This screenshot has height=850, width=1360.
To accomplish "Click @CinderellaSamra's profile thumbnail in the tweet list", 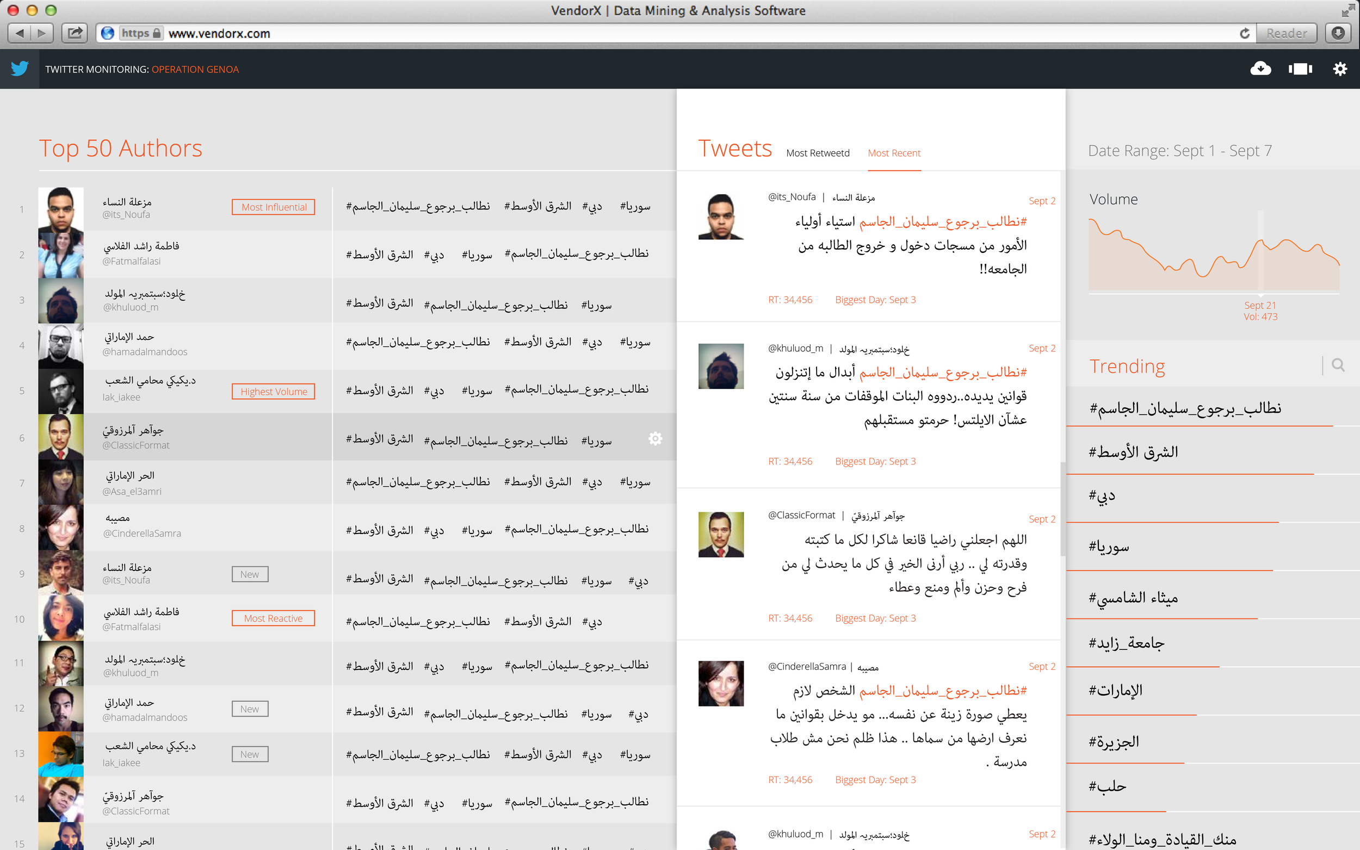I will 721,684.
